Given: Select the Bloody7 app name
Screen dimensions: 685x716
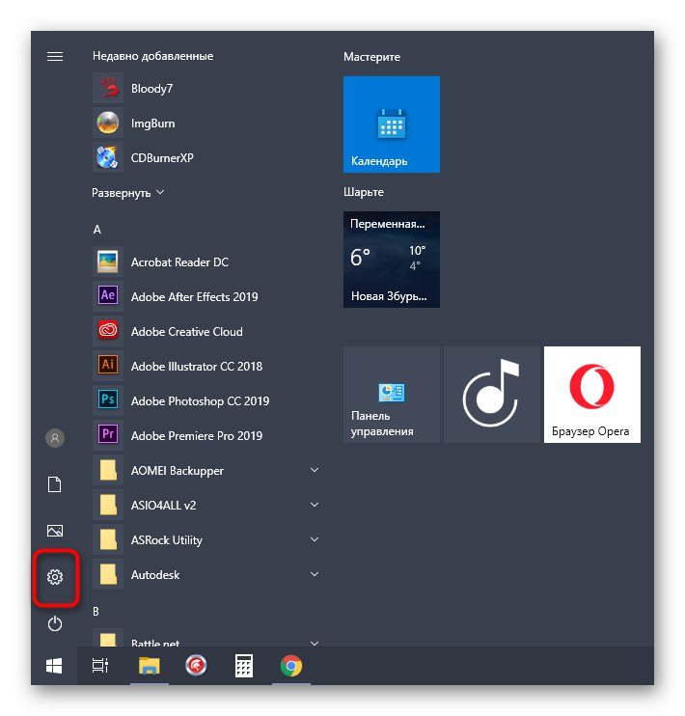Looking at the screenshot, I should (x=151, y=88).
